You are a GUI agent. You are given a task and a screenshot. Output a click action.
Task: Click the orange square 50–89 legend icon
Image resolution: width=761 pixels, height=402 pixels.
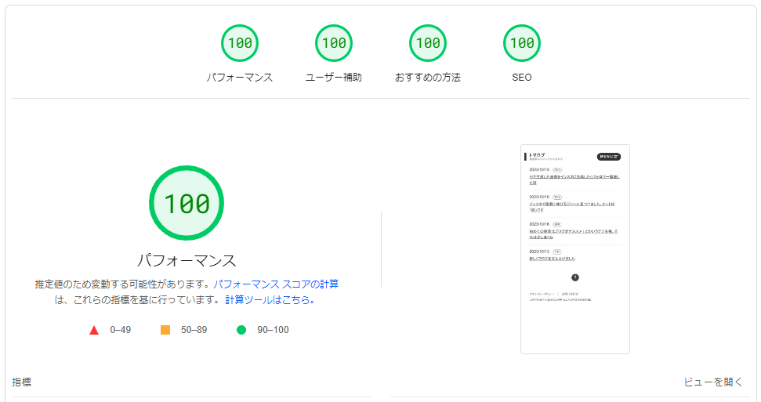(x=165, y=330)
